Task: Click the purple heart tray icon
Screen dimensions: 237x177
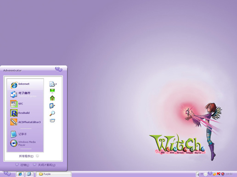Action: coord(210,174)
